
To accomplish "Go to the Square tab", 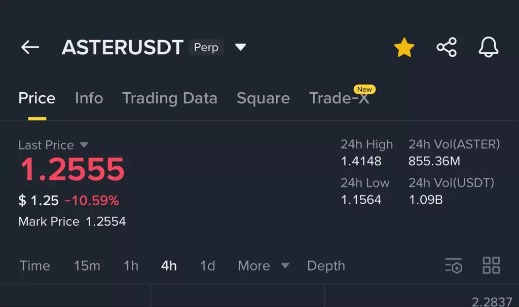I will pyautogui.click(x=263, y=98).
